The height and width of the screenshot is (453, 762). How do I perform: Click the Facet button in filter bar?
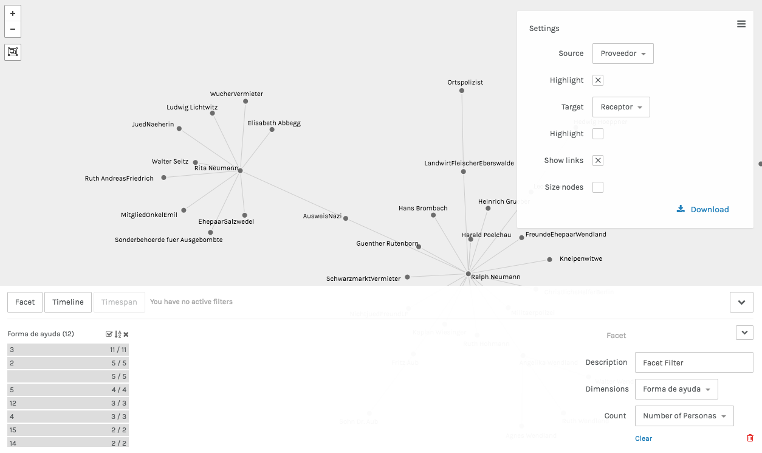(x=25, y=302)
